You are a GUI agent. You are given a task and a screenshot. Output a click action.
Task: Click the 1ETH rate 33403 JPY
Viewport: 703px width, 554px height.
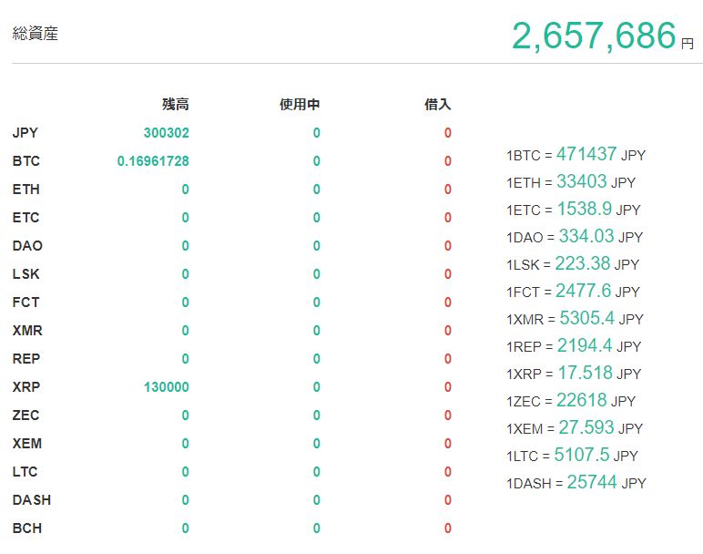[x=582, y=182]
